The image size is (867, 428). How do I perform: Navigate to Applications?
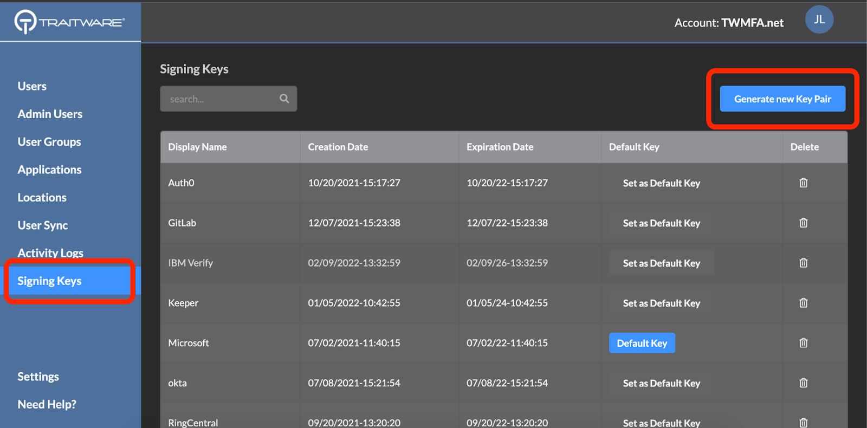click(x=49, y=170)
